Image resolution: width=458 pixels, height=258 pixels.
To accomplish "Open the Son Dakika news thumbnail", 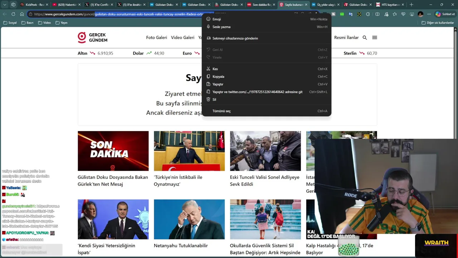I will tap(113, 151).
